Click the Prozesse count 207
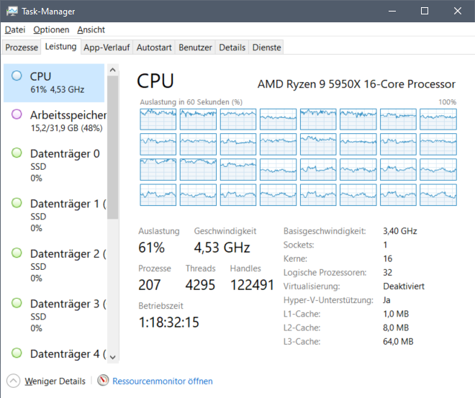This screenshot has width=475, height=398. tap(150, 285)
